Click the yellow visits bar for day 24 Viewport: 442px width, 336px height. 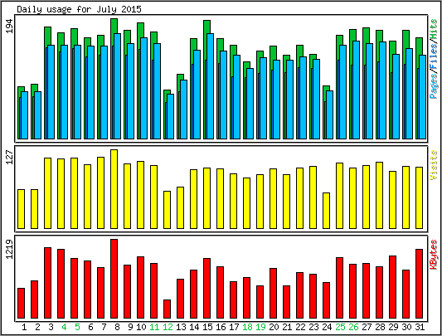(326, 211)
